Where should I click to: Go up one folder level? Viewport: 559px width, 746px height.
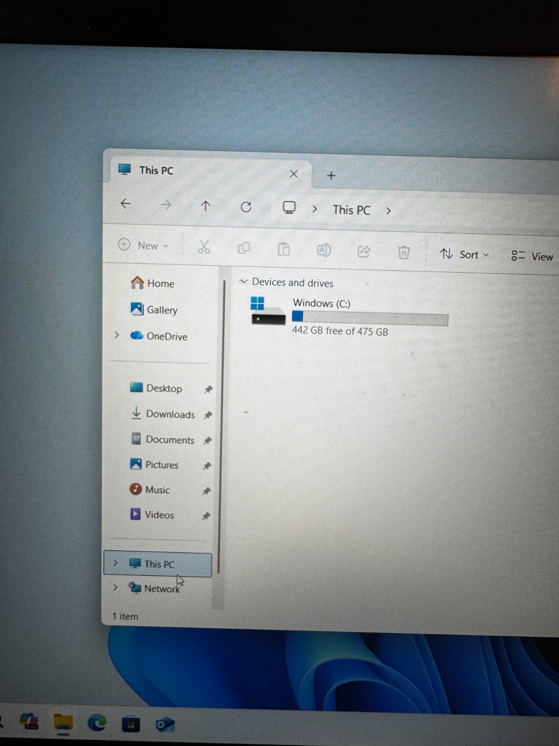(x=205, y=206)
